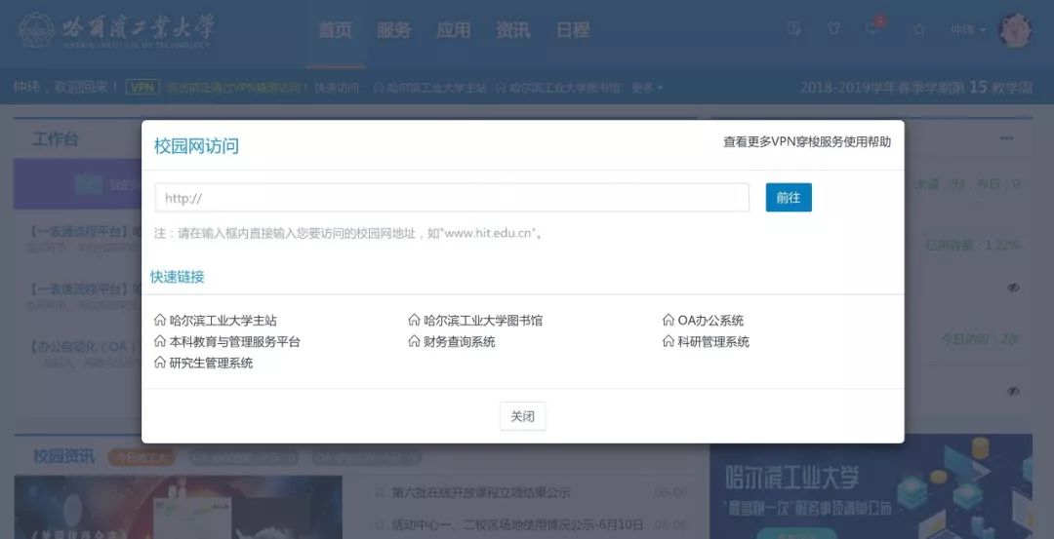The image size is (1054, 539).
Task: Click the 哈尔滨工业大学 promotional banner image
Action: pyautogui.click(x=872, y=486)
